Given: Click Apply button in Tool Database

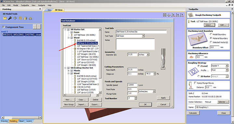Looking at the screenshot, I should tap(163, 98).
